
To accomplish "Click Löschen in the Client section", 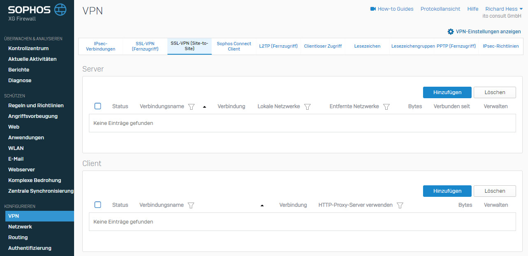I will (495, 191).
